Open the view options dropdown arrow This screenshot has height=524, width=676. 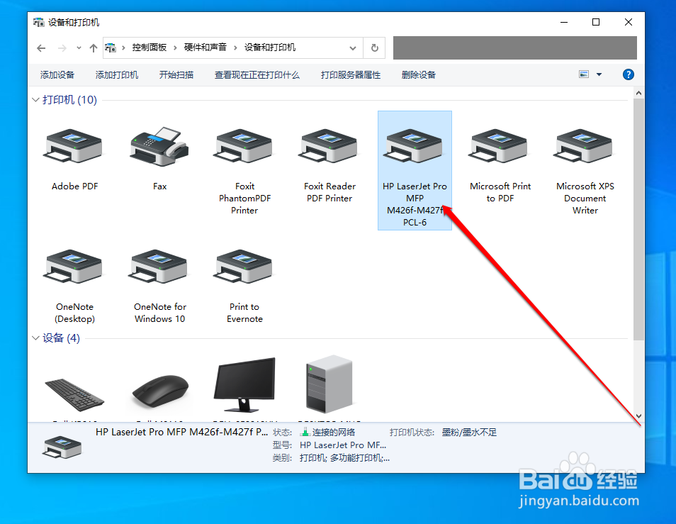(599, 74)
